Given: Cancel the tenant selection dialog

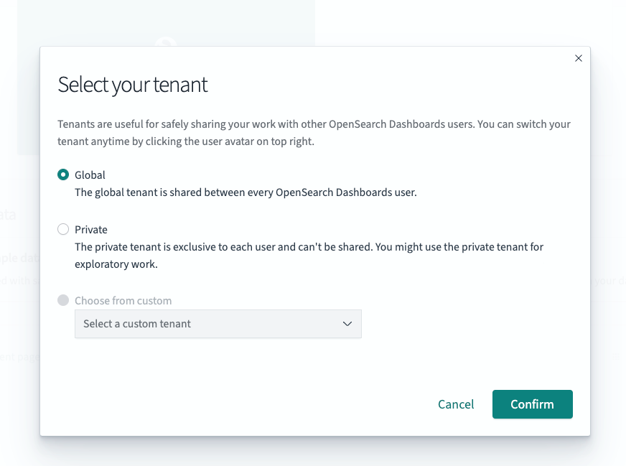Looking at the screenshot, I should pos(455,404).
